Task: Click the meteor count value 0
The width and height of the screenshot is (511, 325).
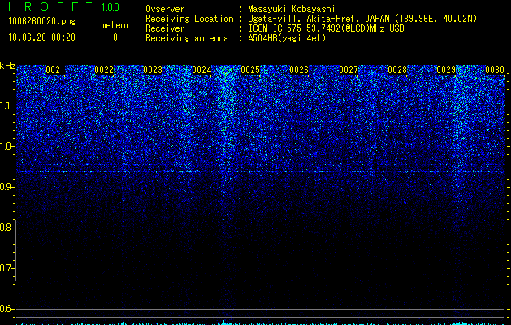Action: tap(115, 37)
